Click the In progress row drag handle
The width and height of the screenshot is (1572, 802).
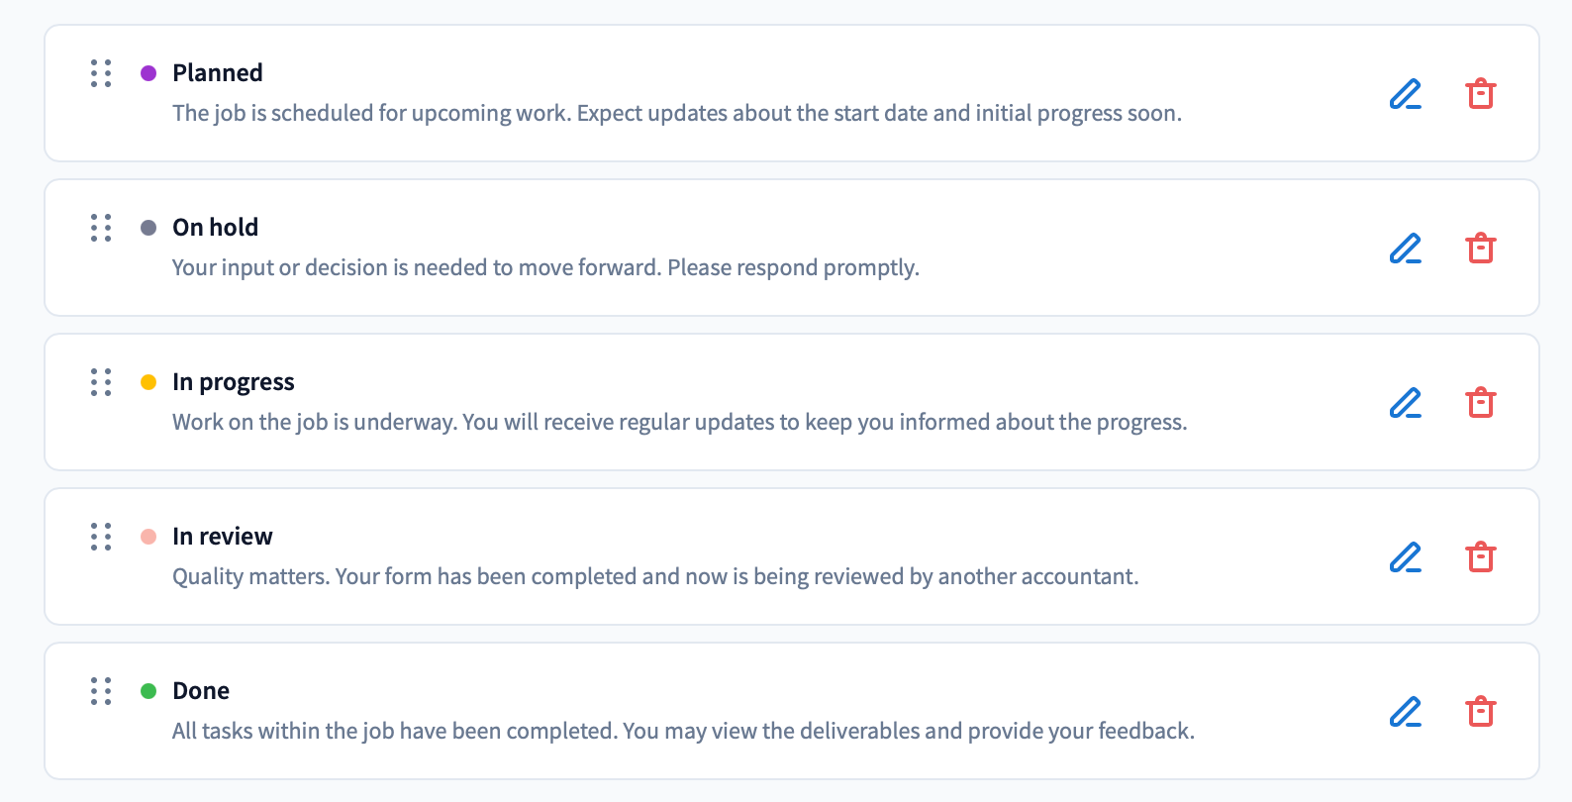coord(101,382)
